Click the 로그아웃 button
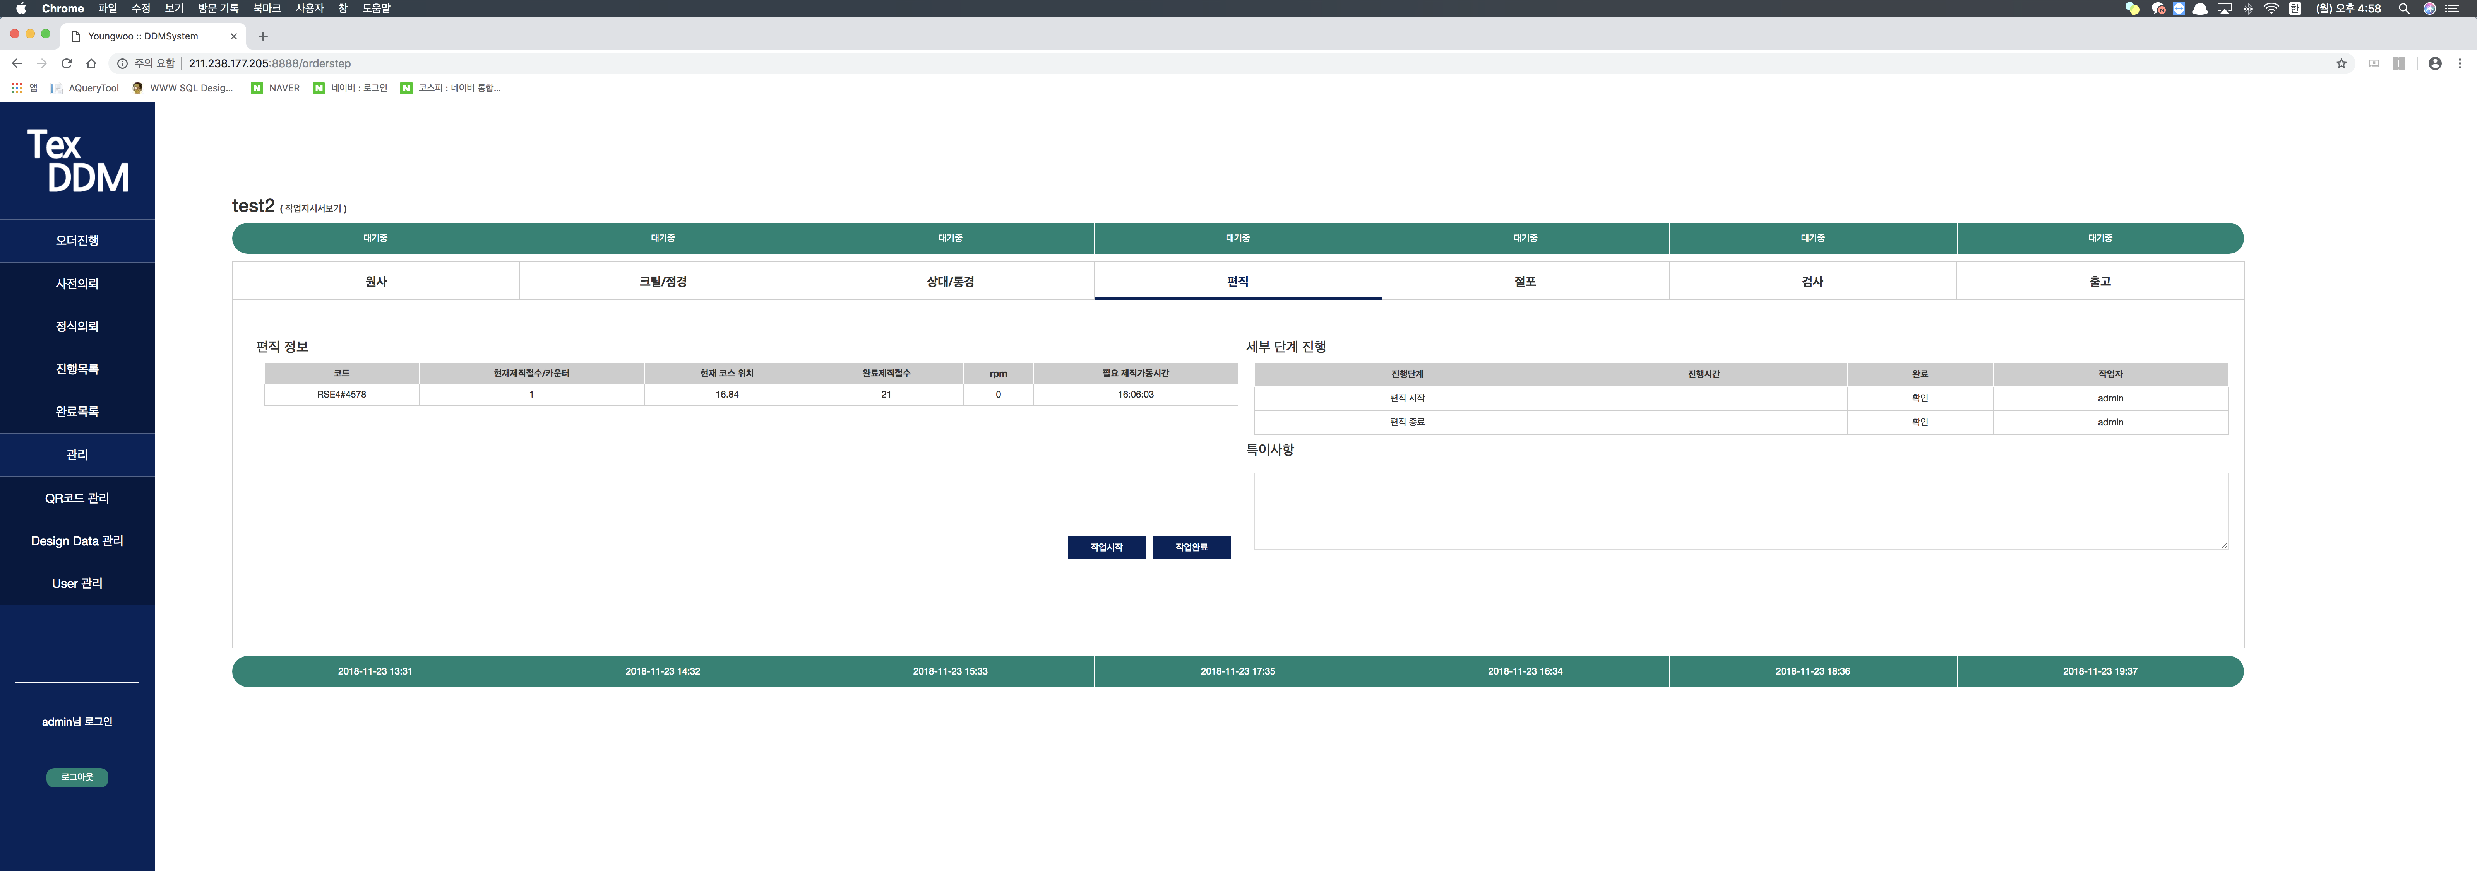Image resolution: width=2477 pixels, height=871 pixels. click(77, 777)
